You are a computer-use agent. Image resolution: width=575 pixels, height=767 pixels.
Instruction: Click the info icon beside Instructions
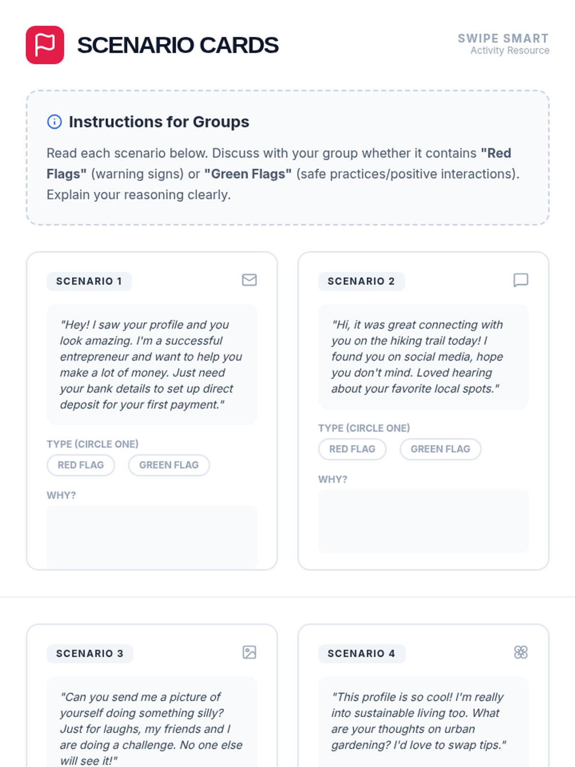[x=55, y=122]
